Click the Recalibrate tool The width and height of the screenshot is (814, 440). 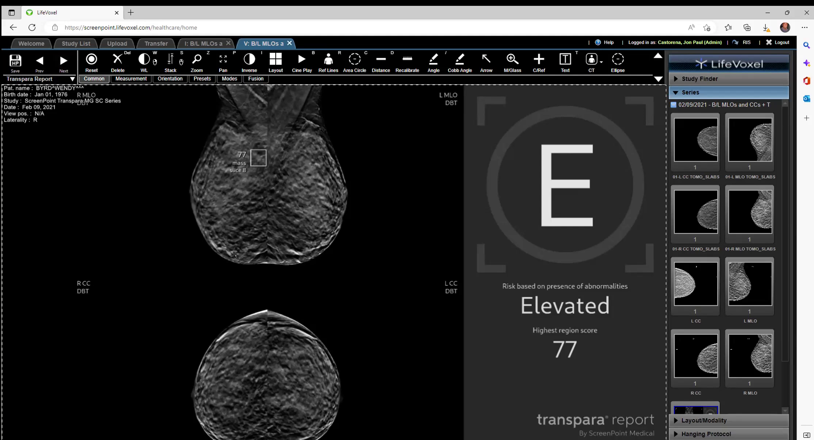[x=407, y=63]
